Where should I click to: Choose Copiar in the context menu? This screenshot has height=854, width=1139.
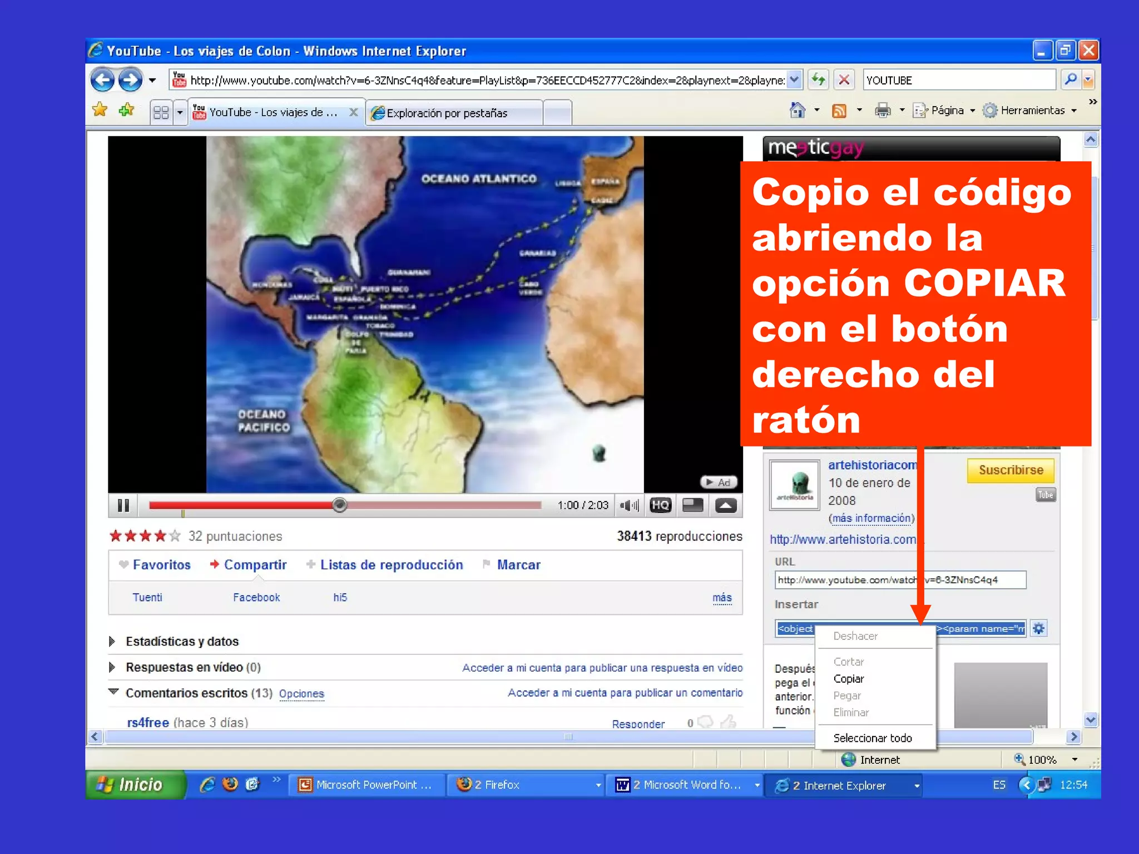pos(849,679)
